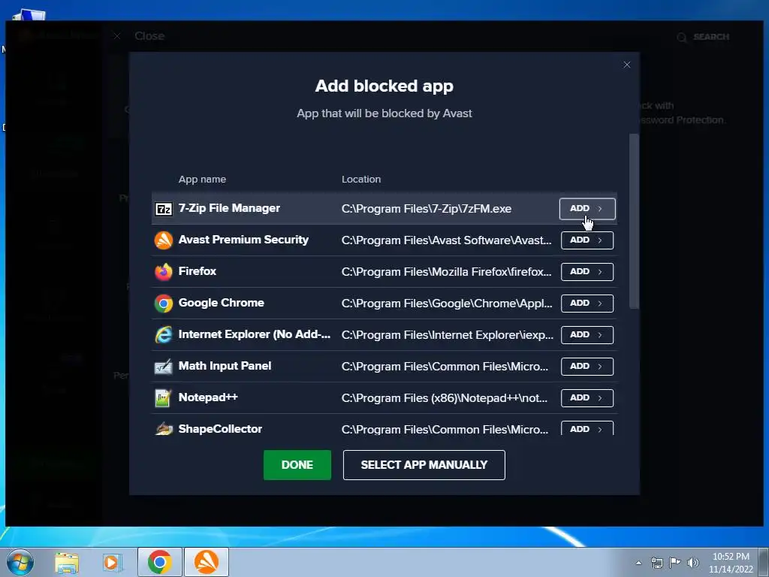
Task: Switch to Google Chrome in the taskbar
Action: click(160, 562)
